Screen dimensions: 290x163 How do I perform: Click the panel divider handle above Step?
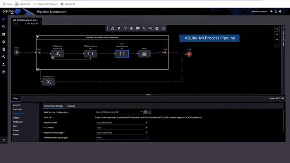[148, 95]
